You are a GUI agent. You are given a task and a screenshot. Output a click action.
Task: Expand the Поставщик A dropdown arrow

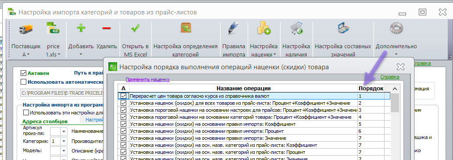click(x=29, y=55)
